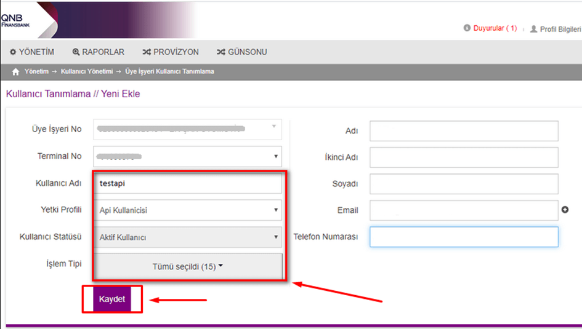Open the PROVİZYON menu
This screenshot has height=329, width=582.
(x=172, y=52)
